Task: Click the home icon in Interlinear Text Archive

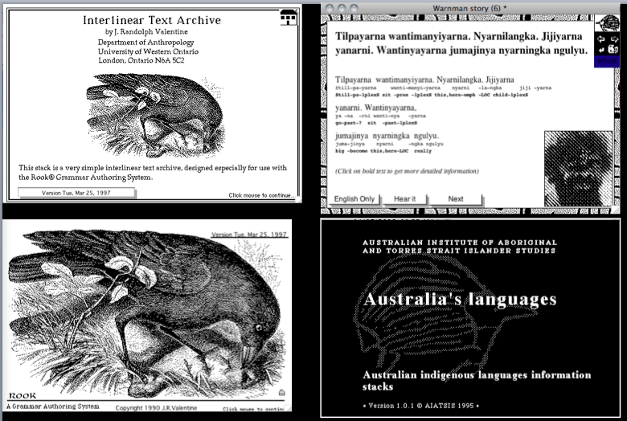Action: click(288, 17)
